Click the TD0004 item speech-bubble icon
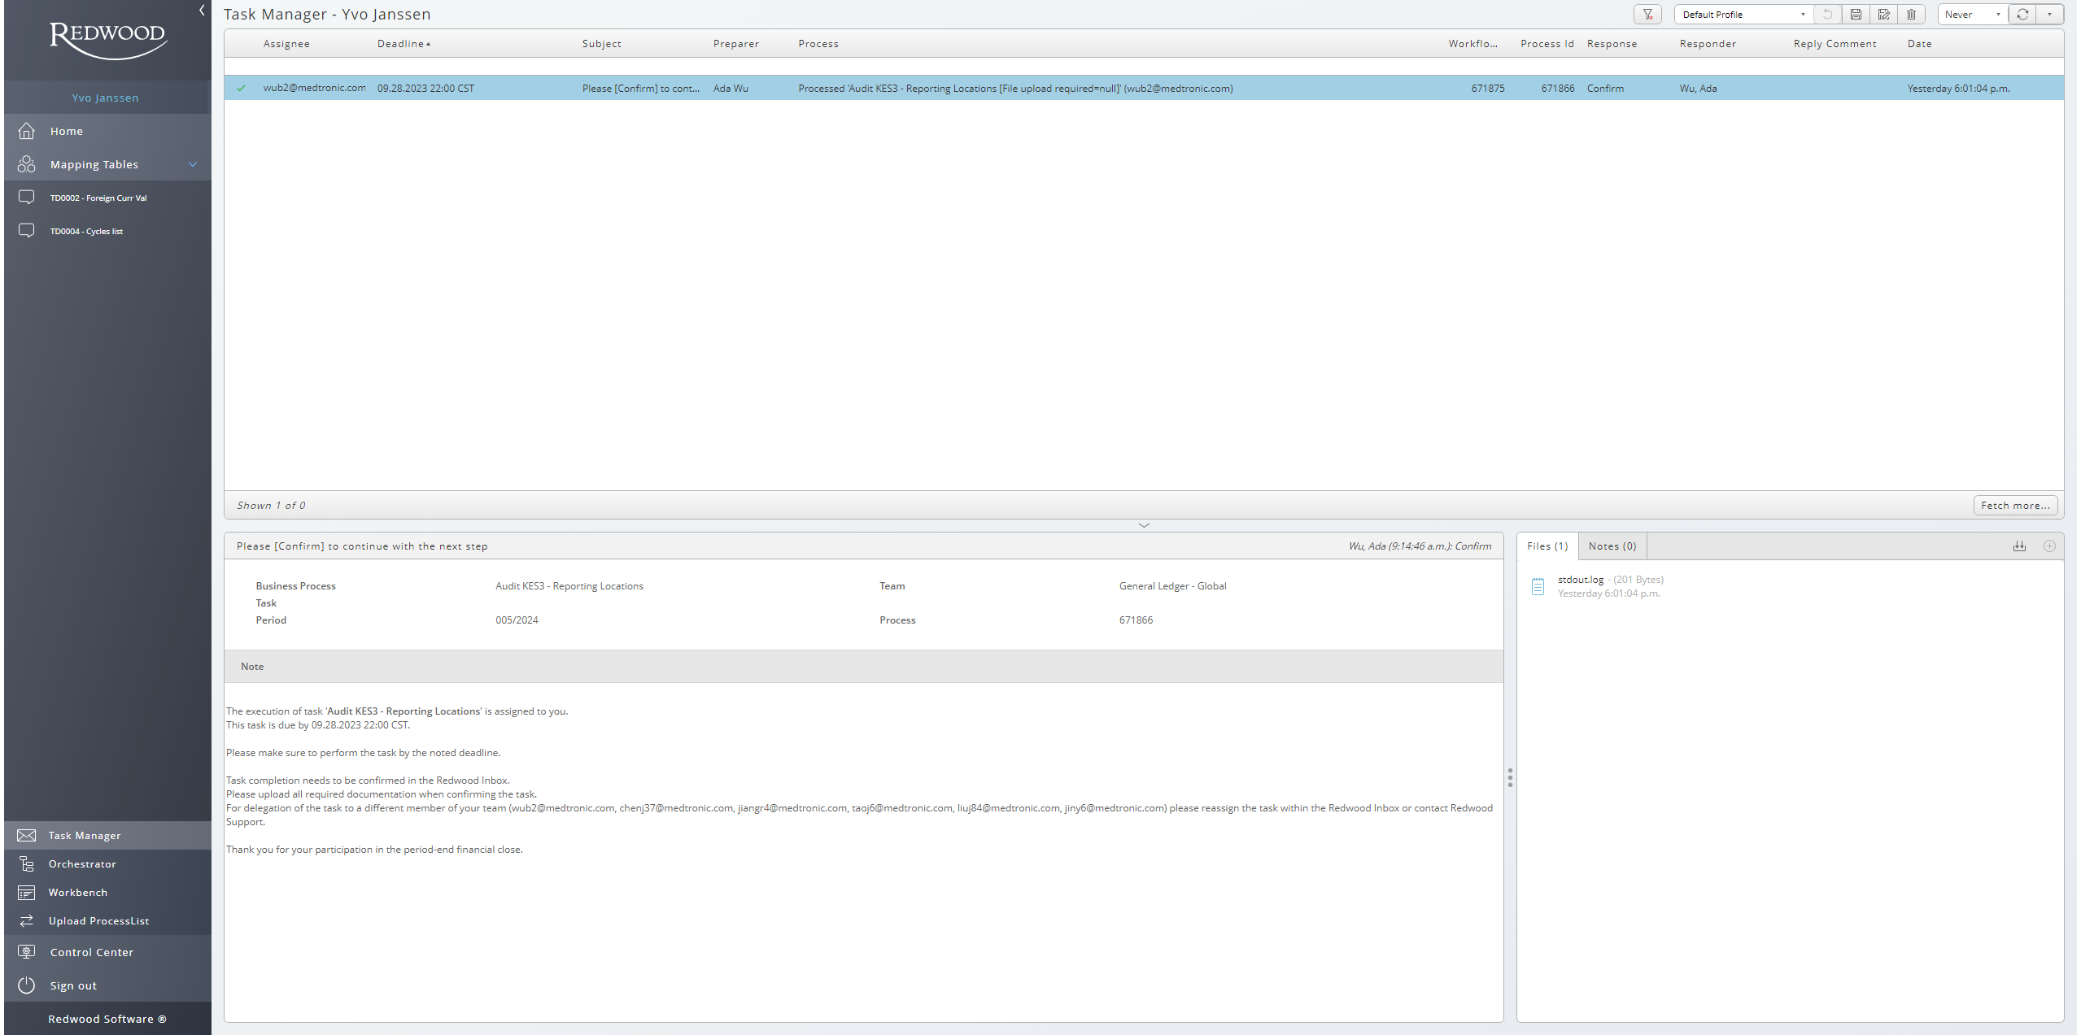Image resolution: width=2081 pixels, height=1035 pixels. point(27,231)
